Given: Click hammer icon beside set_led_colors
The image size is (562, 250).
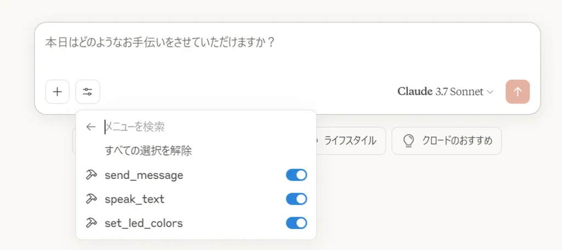Looking at the screenshot, I should [x=92, y=223].
